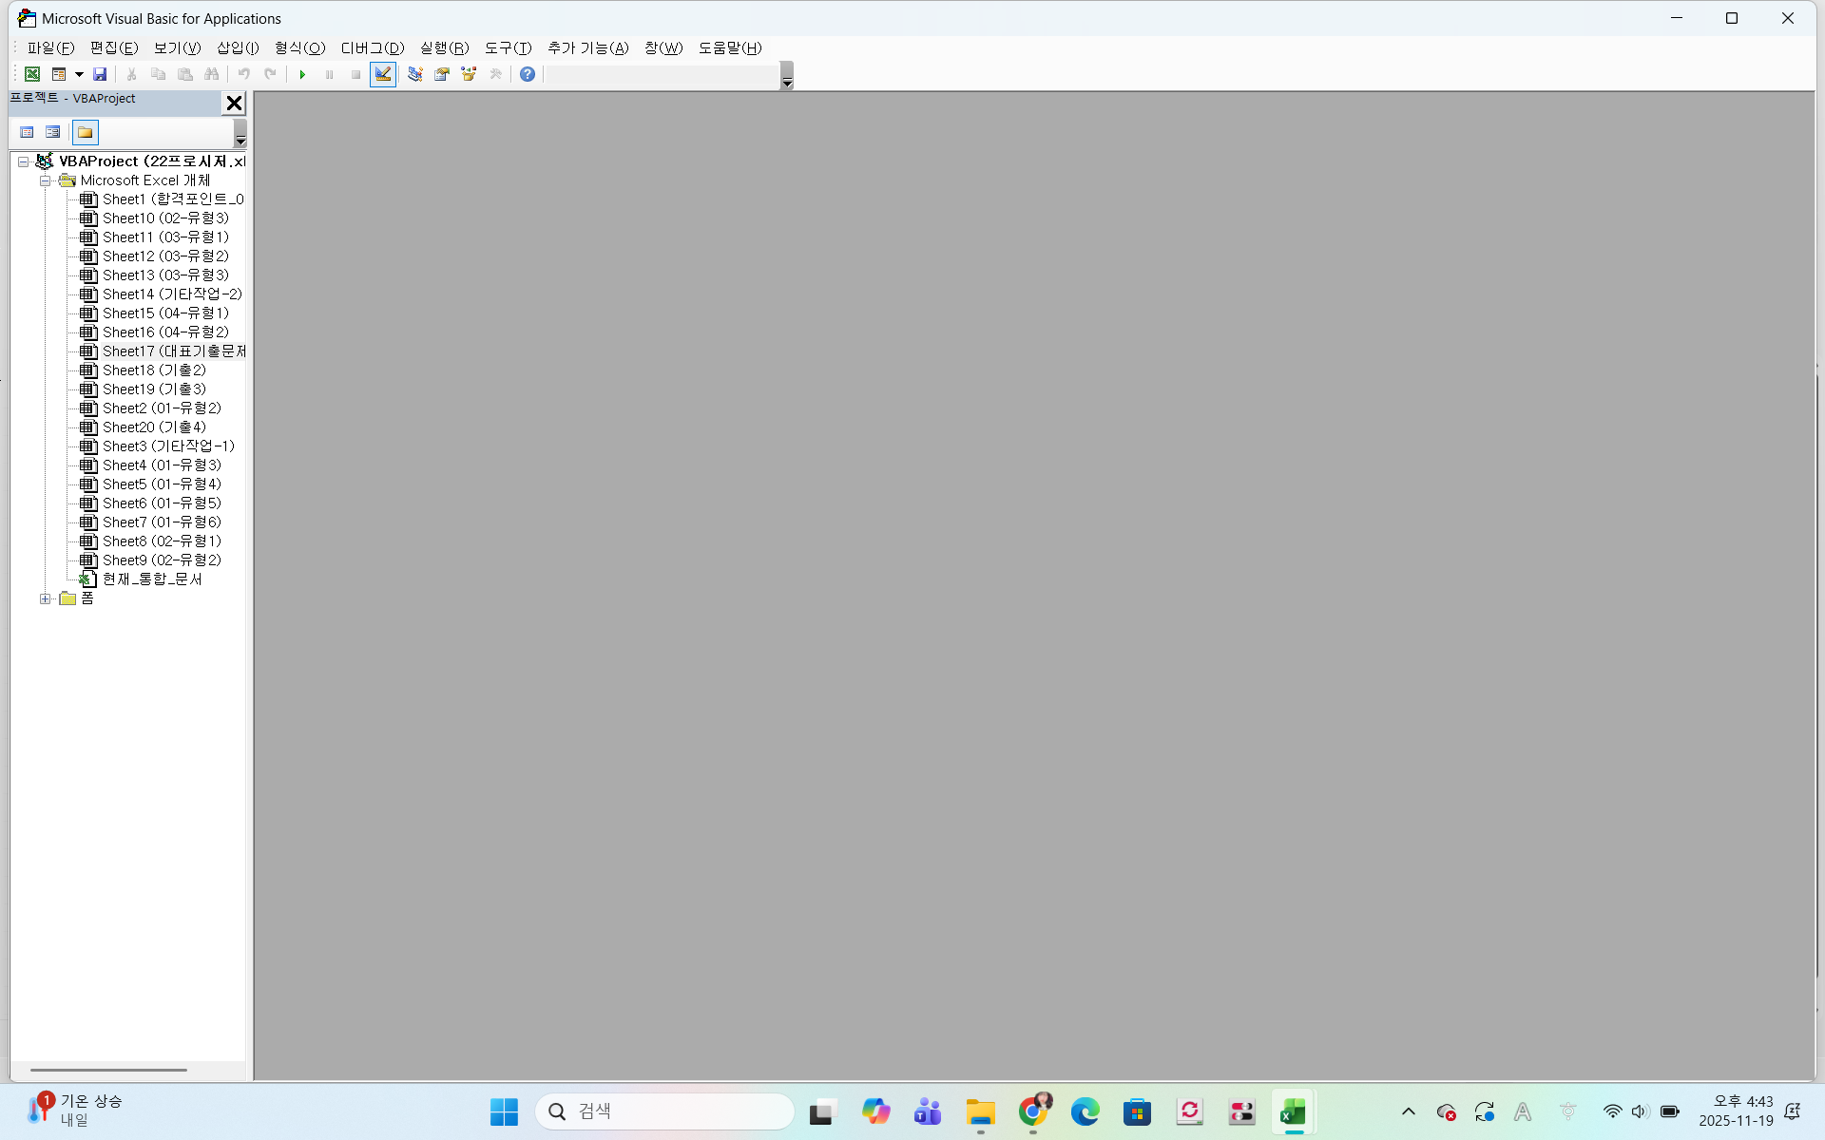Click the blue Help question mark icon

(528, 74)
